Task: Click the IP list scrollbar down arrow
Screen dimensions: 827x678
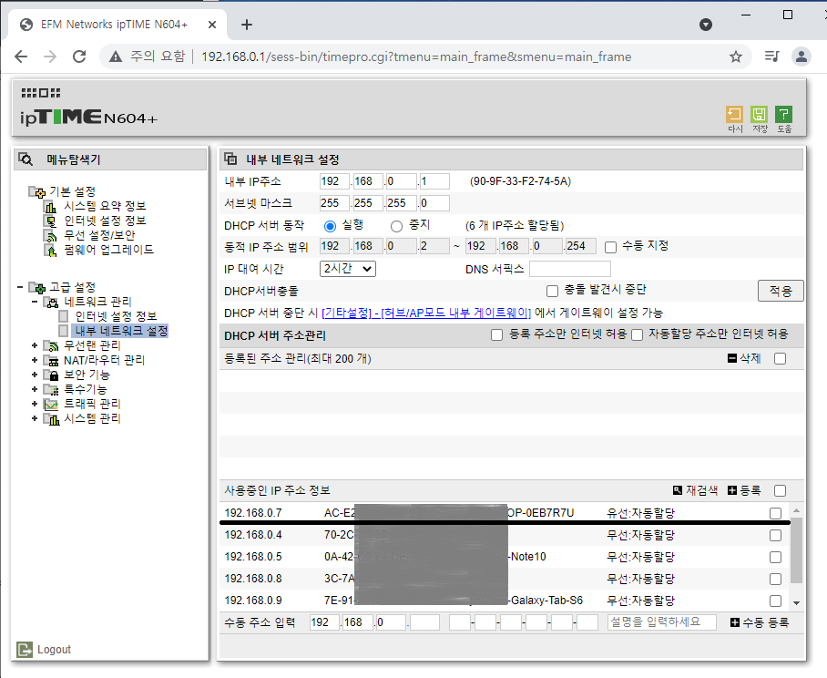Action: [x=796, y=602]
